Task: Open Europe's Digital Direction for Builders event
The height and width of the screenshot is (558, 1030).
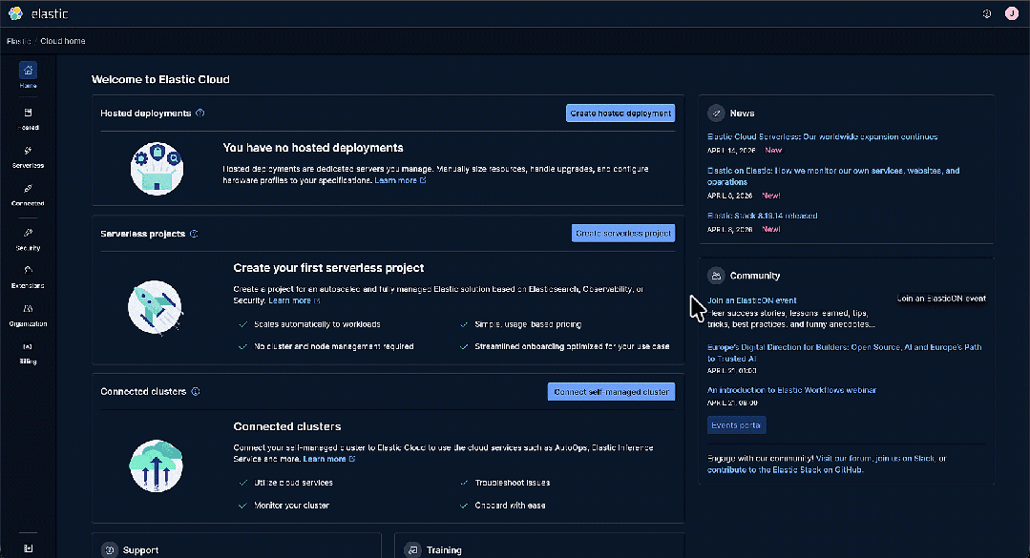Action: (x=844, y=353)
